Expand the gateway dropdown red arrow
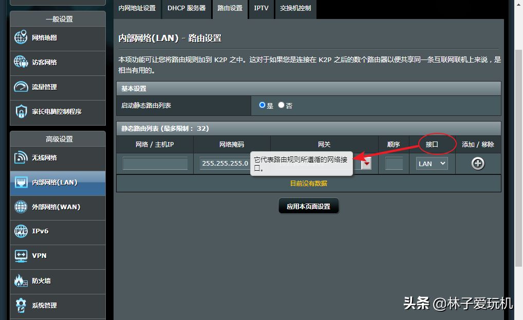The width and height of the screenshot is (523, 320). pos(366,164)
